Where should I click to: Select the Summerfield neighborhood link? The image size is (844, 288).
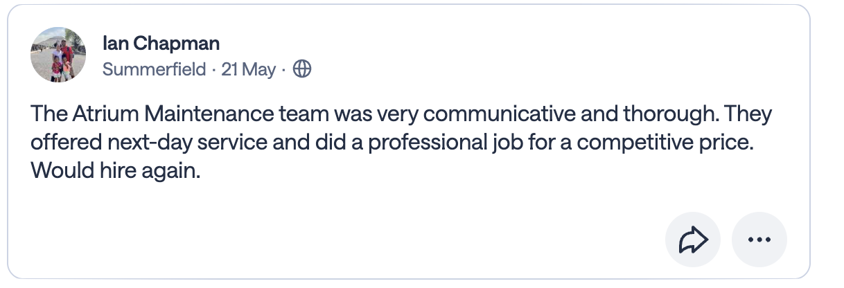pyautogui.click(x=154, y=69)
